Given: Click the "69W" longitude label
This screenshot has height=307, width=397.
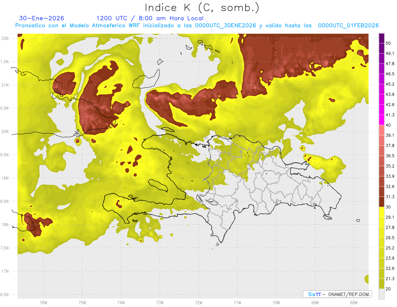Looking at the screenshot, I should point(315,302).
